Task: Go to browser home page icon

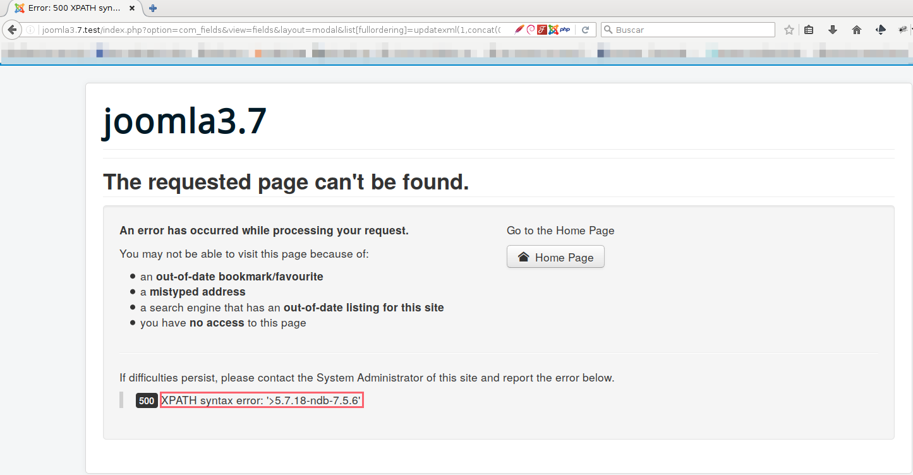Action: coord(857,30)
